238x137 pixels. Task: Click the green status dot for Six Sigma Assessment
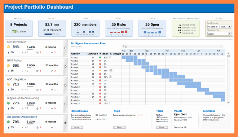[8, 122]
